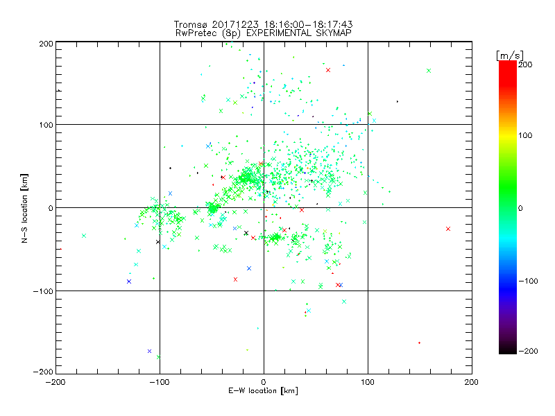The width and height of the screenshot is (555, 416).
Task: Click the colorbar's "200" top label
Action: point(525,64)
